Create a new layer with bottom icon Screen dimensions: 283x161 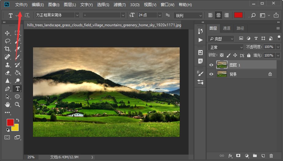263,156
